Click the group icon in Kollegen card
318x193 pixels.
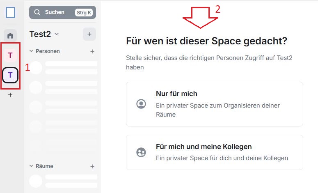click(141, 152)
